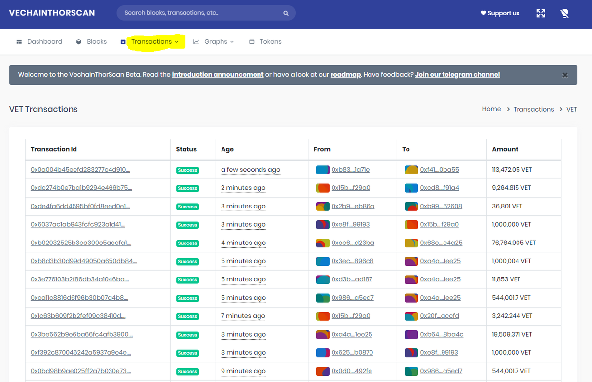Open transaction 0xb8d3b30d99d49050a650db84

tap(84, 261)
